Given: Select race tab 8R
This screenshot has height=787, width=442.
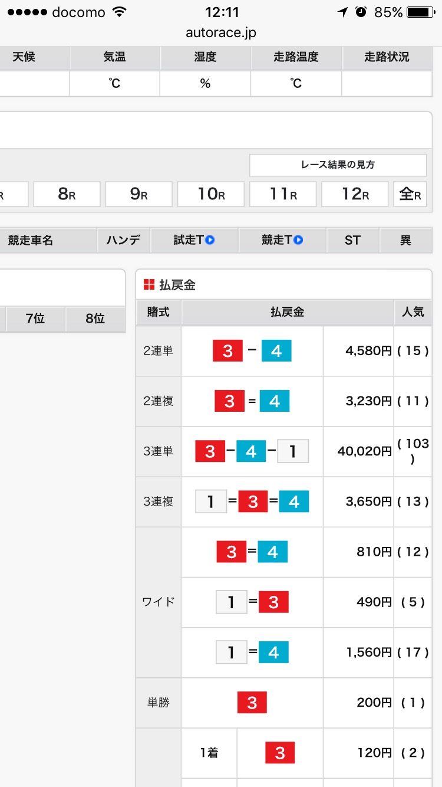Looking at the screenshot, I should pyautogui.click(x=67, y=194).
